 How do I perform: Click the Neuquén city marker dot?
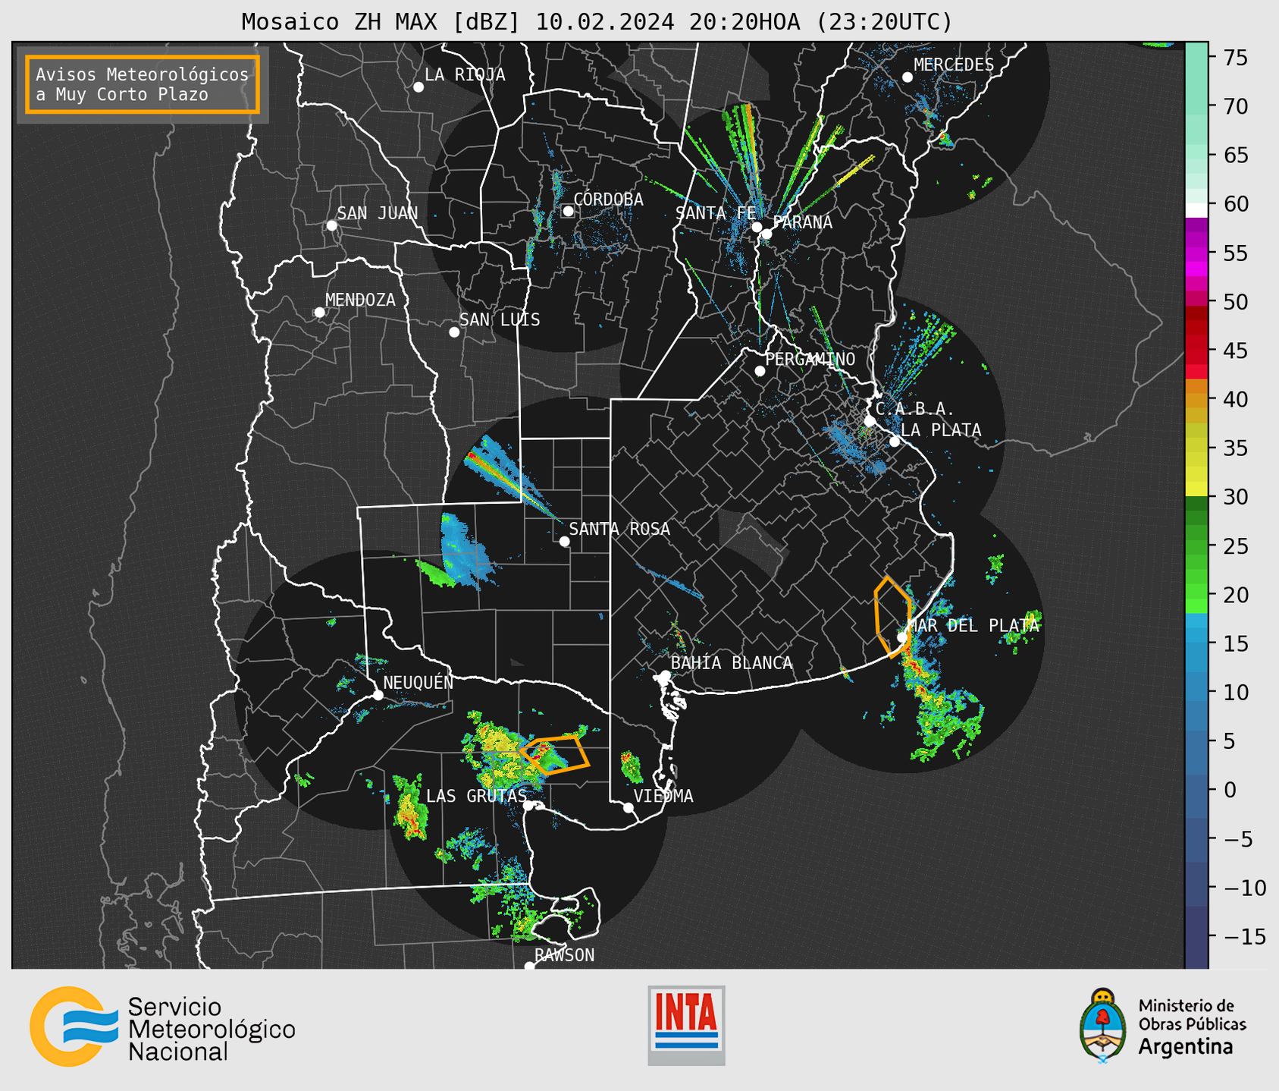tap(378, 695)
